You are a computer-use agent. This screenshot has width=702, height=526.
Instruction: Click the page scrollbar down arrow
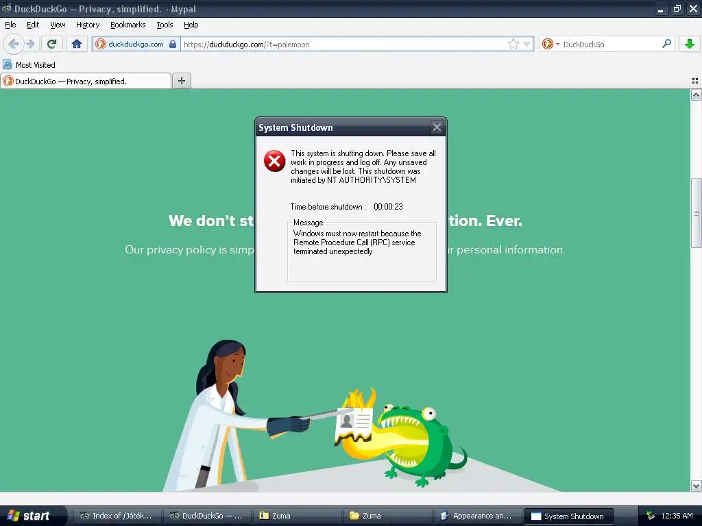click(696, 486)
